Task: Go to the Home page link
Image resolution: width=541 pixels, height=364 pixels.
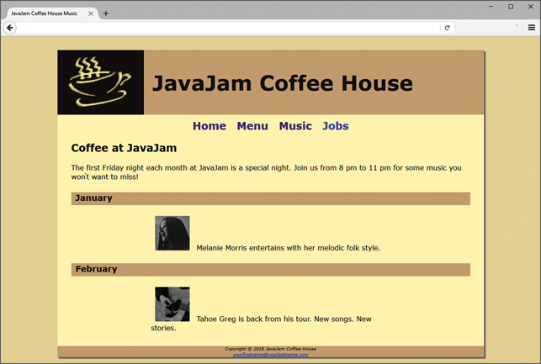Action: [x=210, y=126]
